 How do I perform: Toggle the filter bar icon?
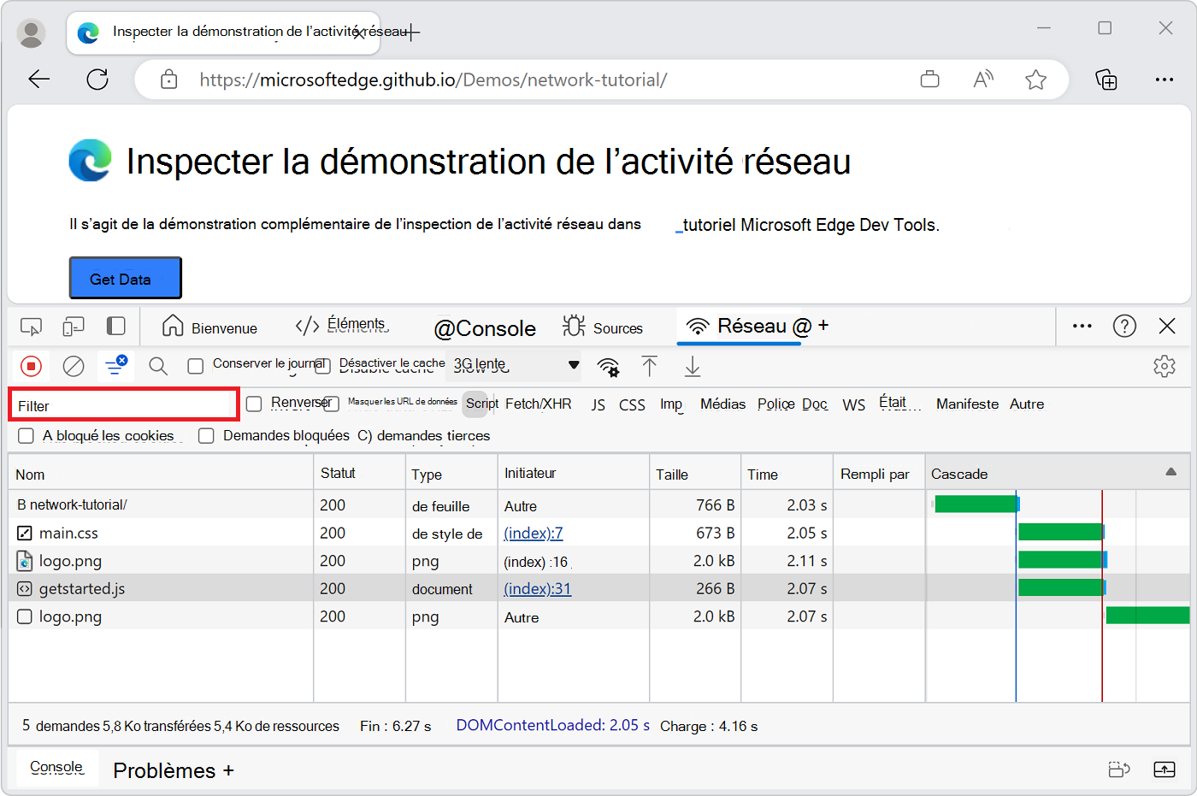coord(115,366)
